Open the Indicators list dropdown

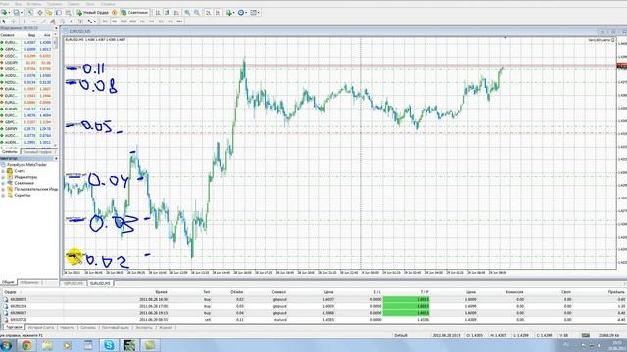tap(230, 13)
